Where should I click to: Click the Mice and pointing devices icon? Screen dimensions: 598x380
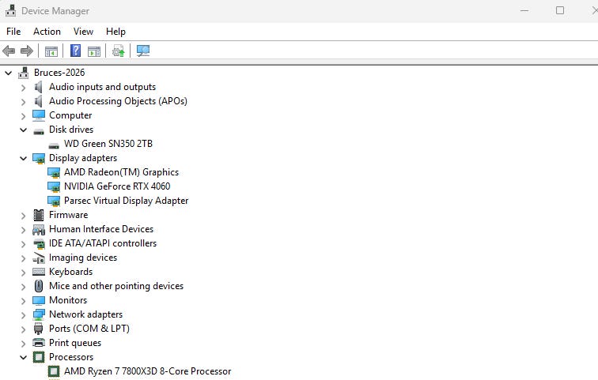pyautogui.click(x=39, y=286)
